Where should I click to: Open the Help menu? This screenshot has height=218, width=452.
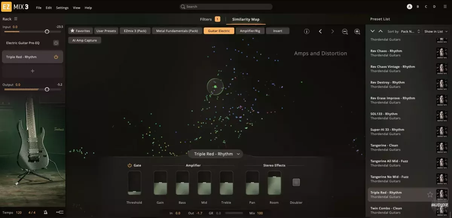coord(88,8)
